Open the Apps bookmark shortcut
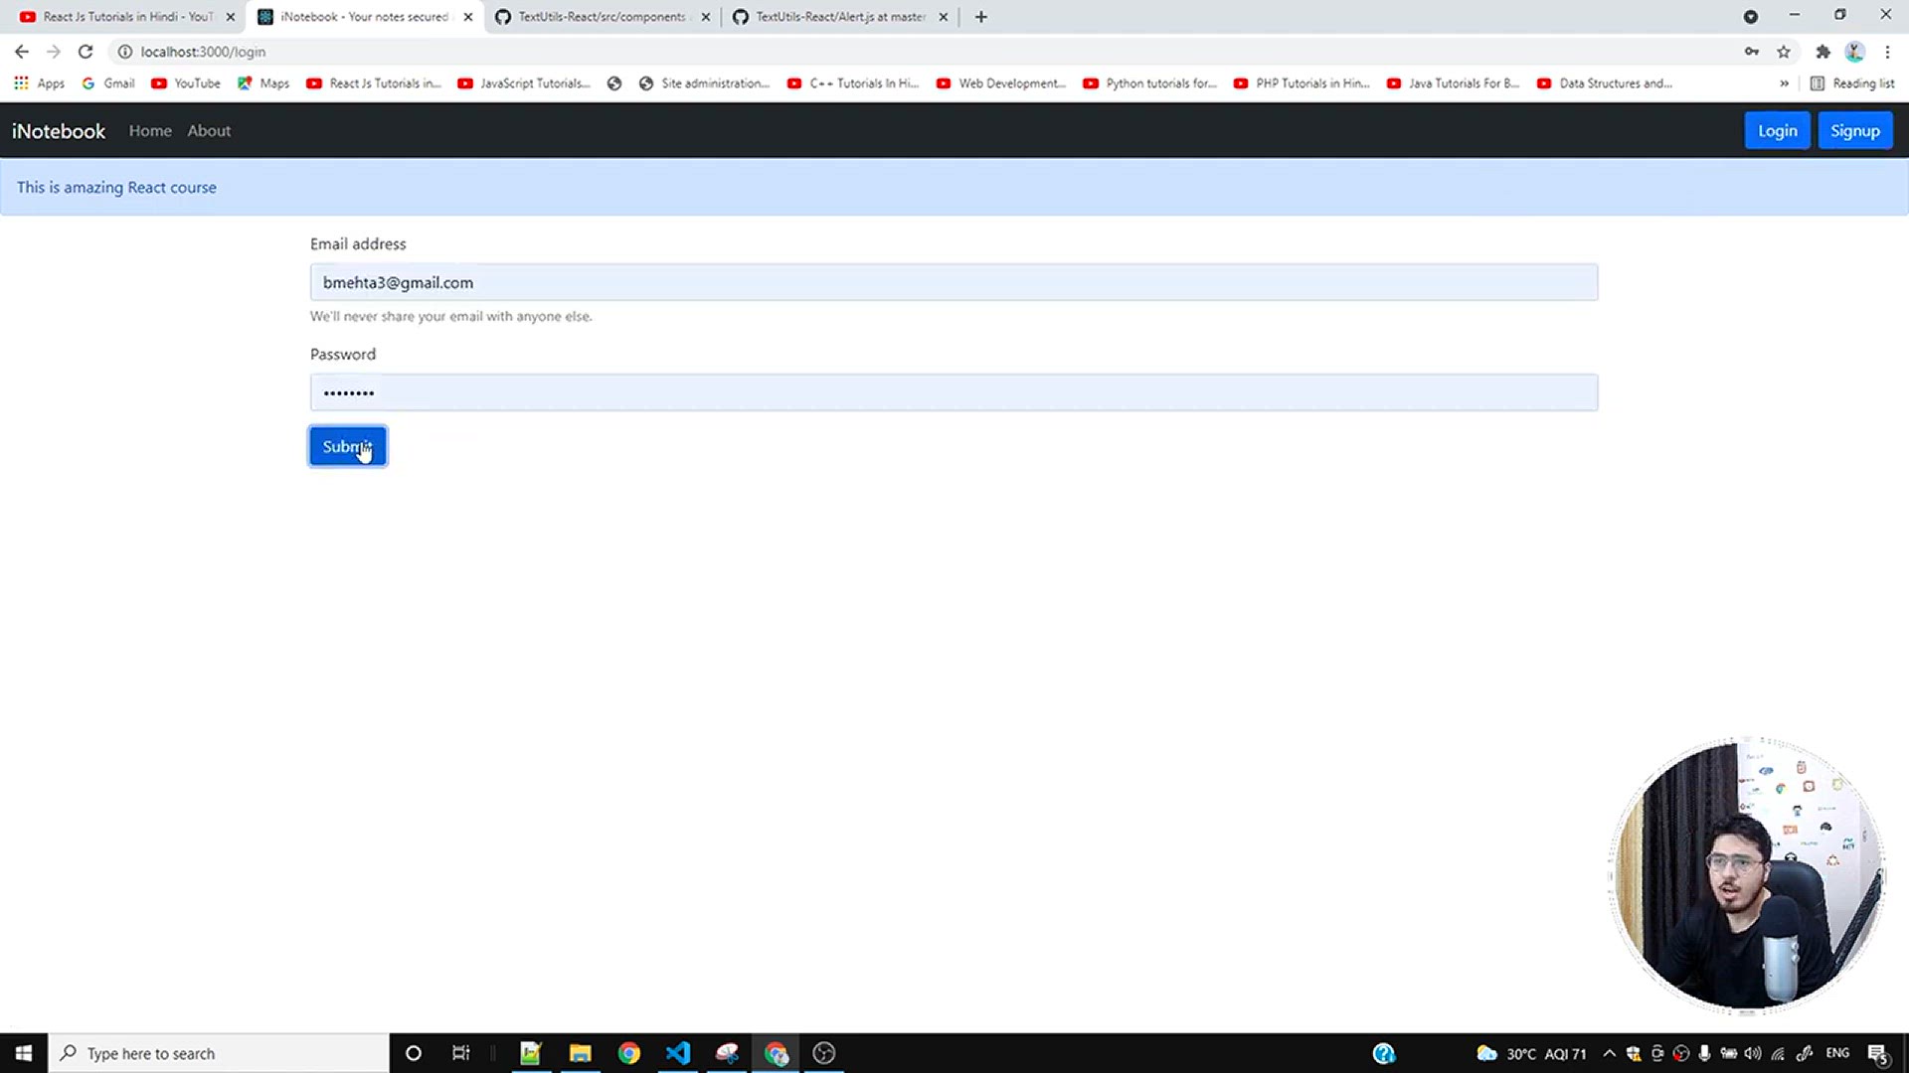The image size is (1909, 1073). 40,83
